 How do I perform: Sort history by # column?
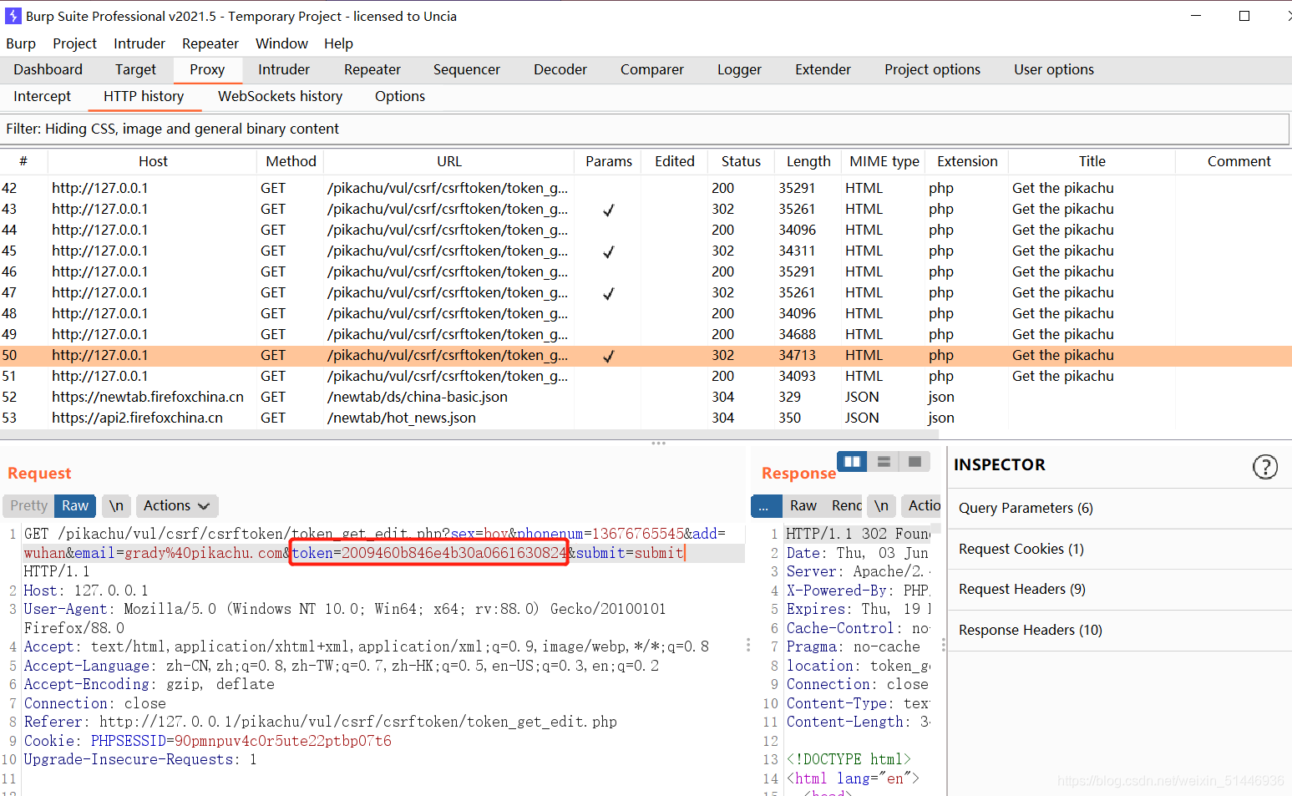click(23, 161)
